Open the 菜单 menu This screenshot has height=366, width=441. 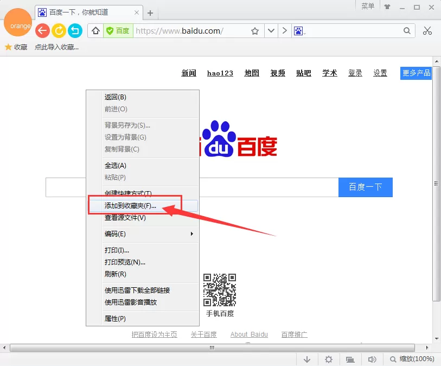(x=368, y=6)
